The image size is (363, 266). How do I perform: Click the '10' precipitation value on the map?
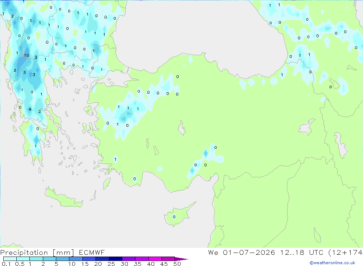[x=26, y=55]
